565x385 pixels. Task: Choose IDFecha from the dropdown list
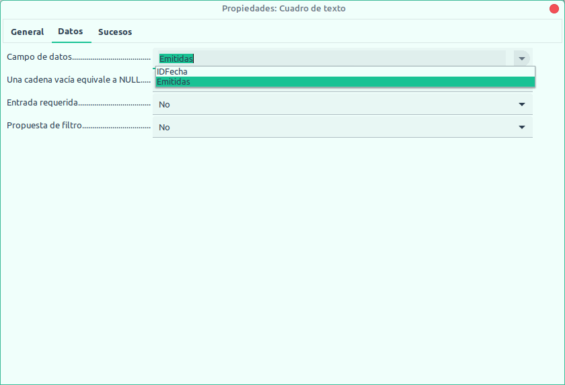click(345, 72)
